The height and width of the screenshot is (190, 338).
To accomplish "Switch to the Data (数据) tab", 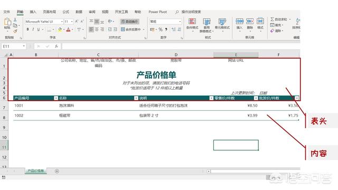I will pyautogui.click(x=79, y=12).
